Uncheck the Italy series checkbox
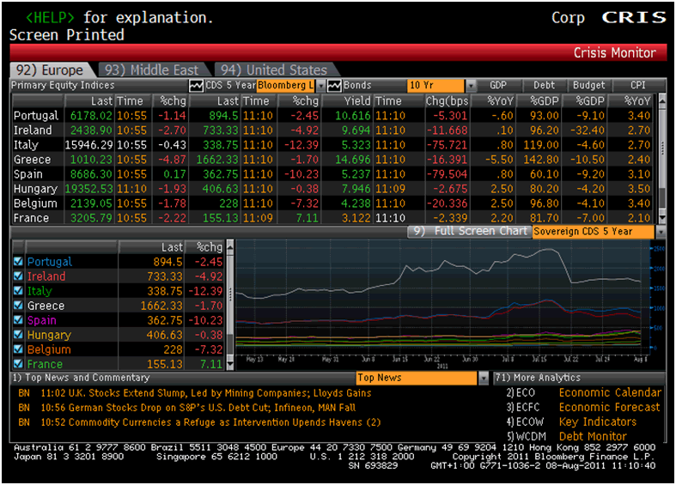 click(x=18, y=291)
